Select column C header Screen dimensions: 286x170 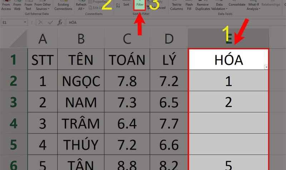(x=127, y=39)
